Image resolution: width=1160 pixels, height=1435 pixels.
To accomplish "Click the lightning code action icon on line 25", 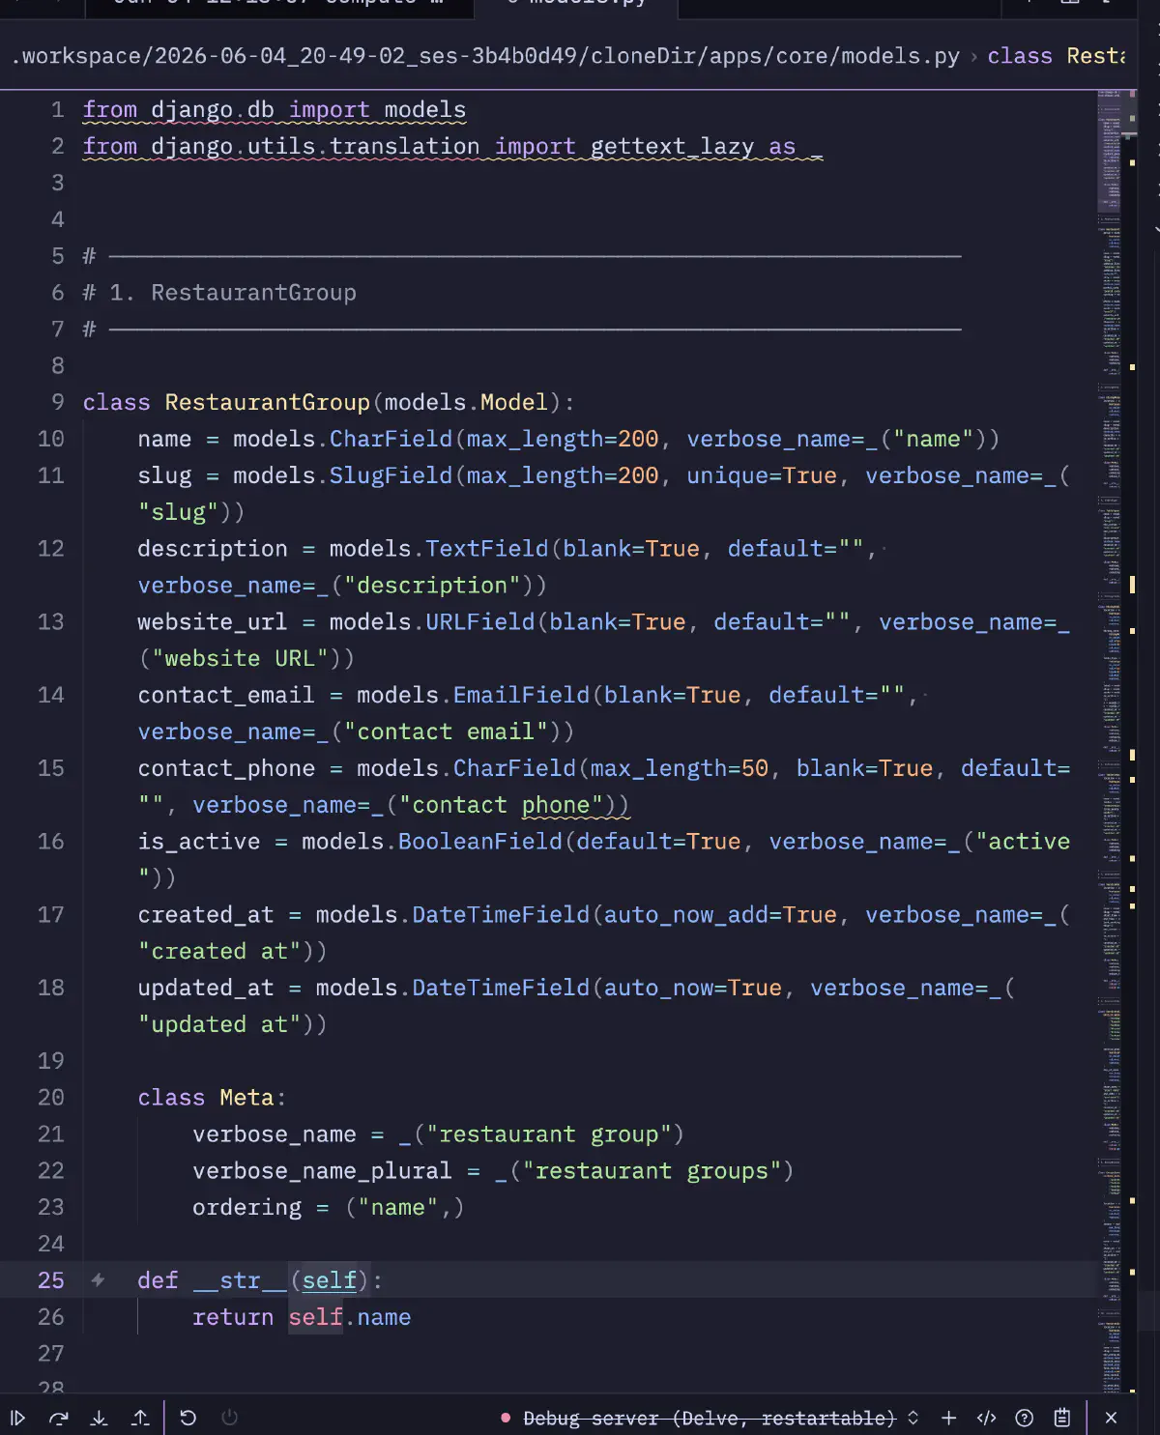I will [98, 1280].
